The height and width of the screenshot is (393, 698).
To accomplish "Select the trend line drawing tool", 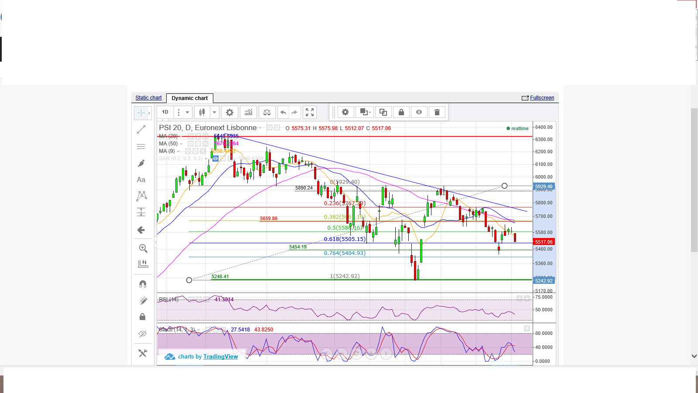I will click(x=141, y=130).
